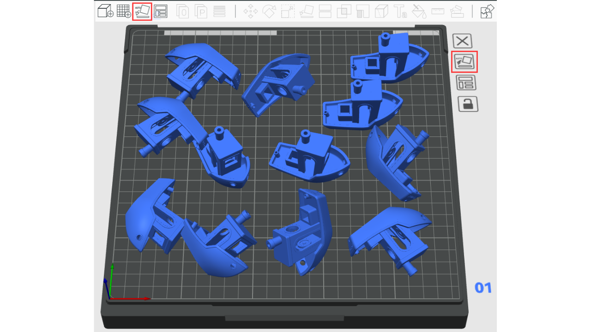Screen dimensions: 591x332
Task: Activate the Lay on face tool
Action: pos(307,11)
